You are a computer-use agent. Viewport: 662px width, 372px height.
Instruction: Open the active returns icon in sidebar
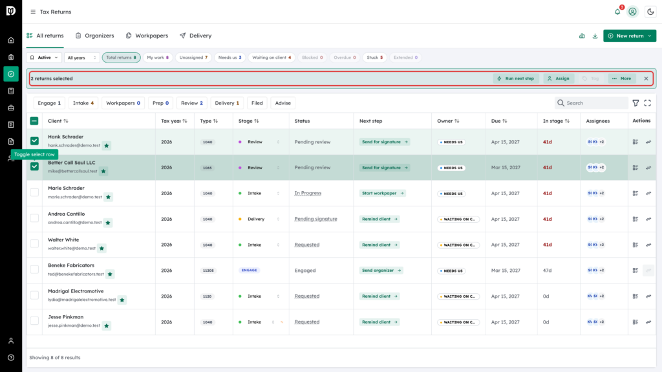point(11,74)
